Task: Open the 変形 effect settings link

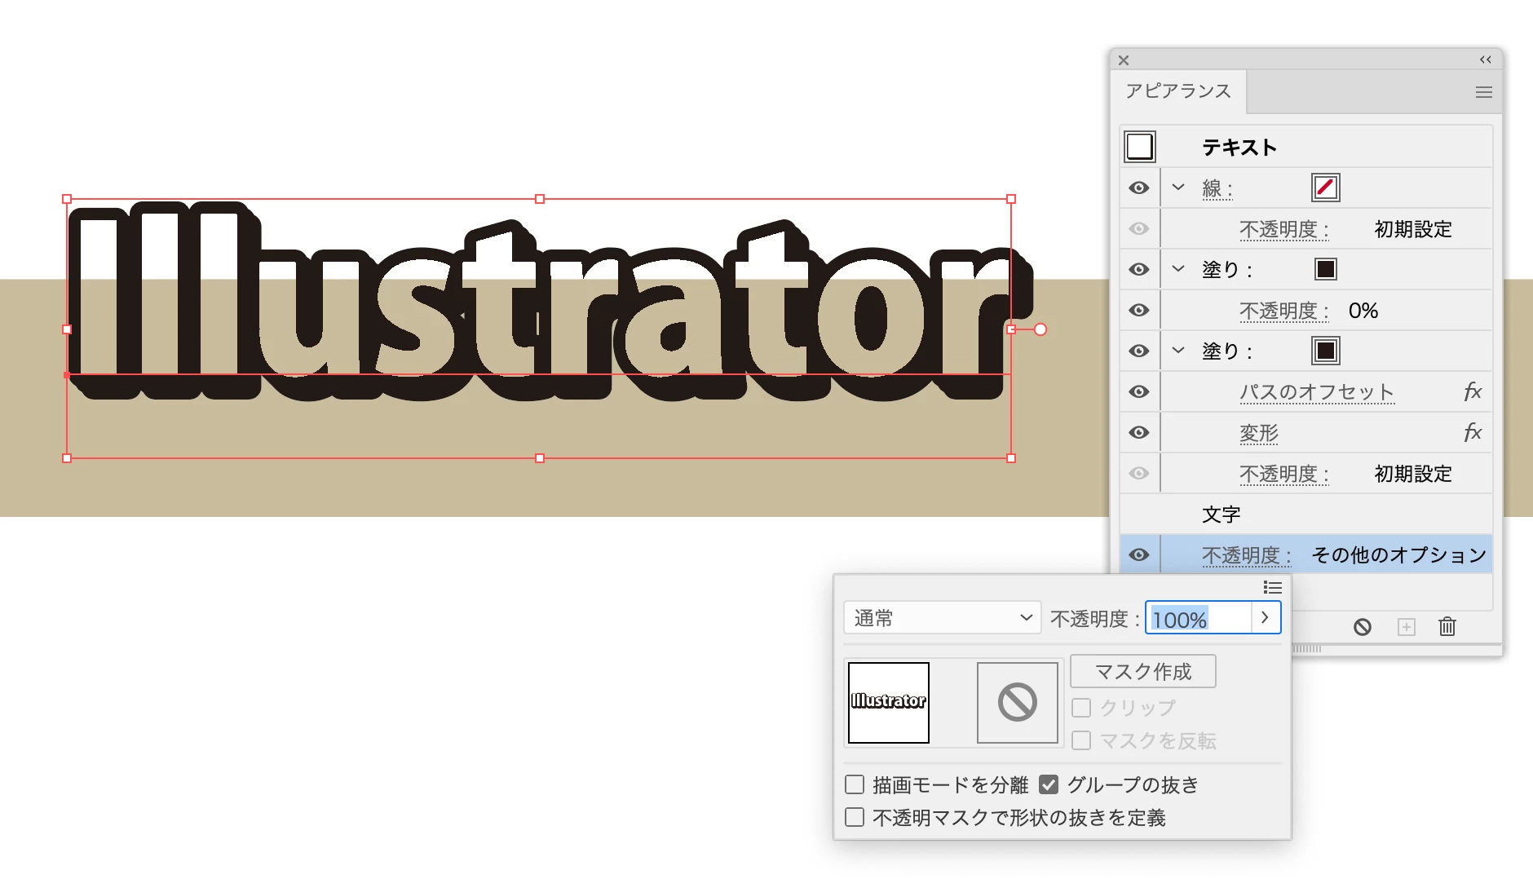Action: (1259, 433)
